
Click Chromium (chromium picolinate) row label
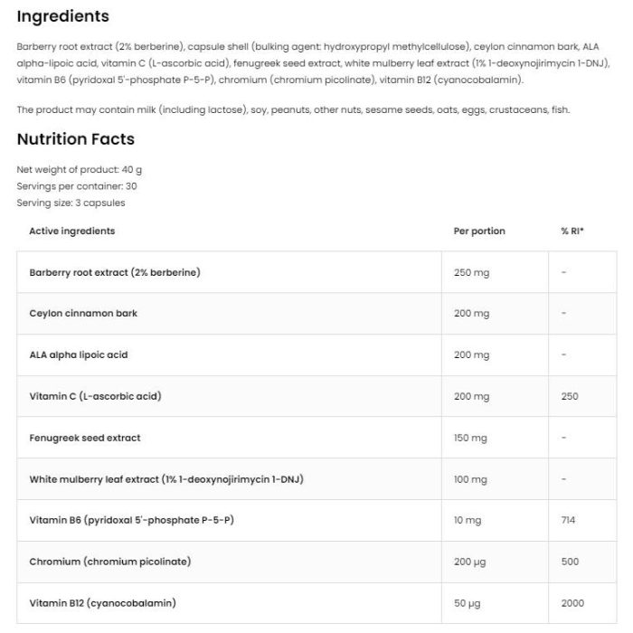[109, 562]
